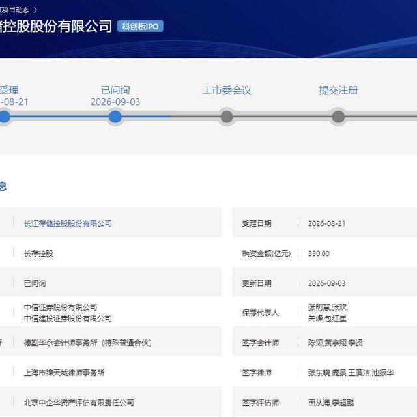
Task: Click the 2026-09-03 update date value in table
Action: [327, 283]
